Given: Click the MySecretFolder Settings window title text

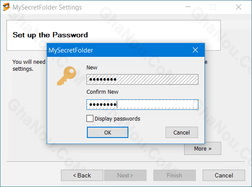Looking at the screenshot, I should pyautogui.click(x=47, y=7).
